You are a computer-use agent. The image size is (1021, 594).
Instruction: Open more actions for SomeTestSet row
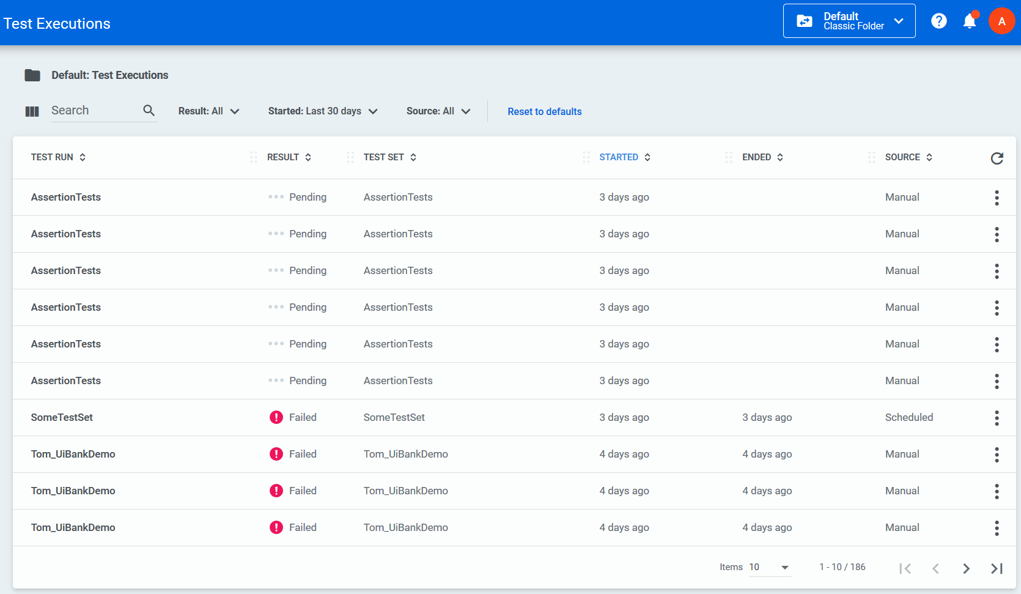997,418
